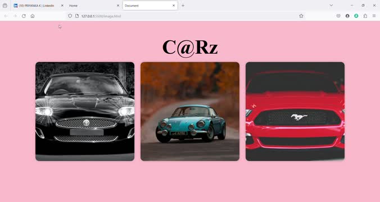The image size is (380, 202).
Task: Click the black Jaguar car image
Action: (85, 112)
